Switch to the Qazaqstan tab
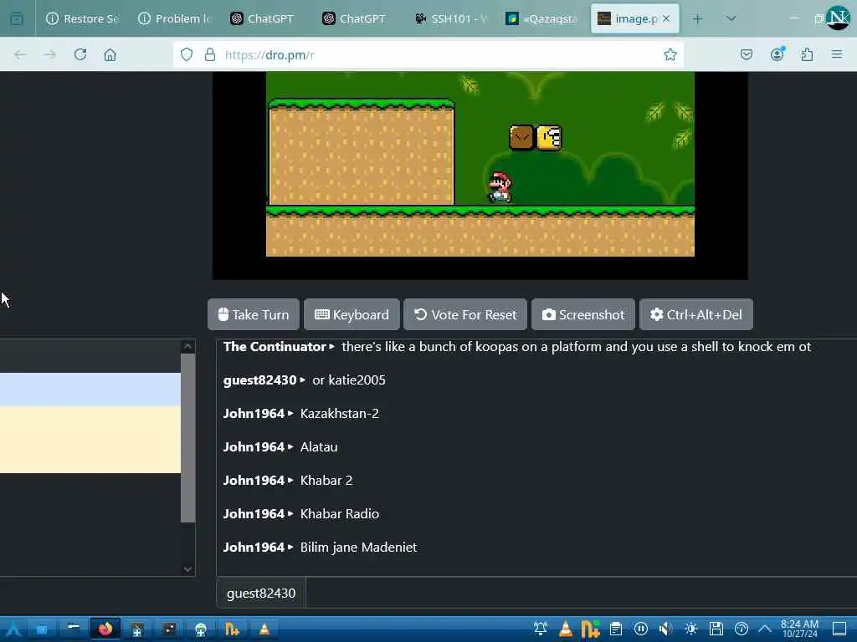This screenshot has width=857, height=642. (541, 18)
